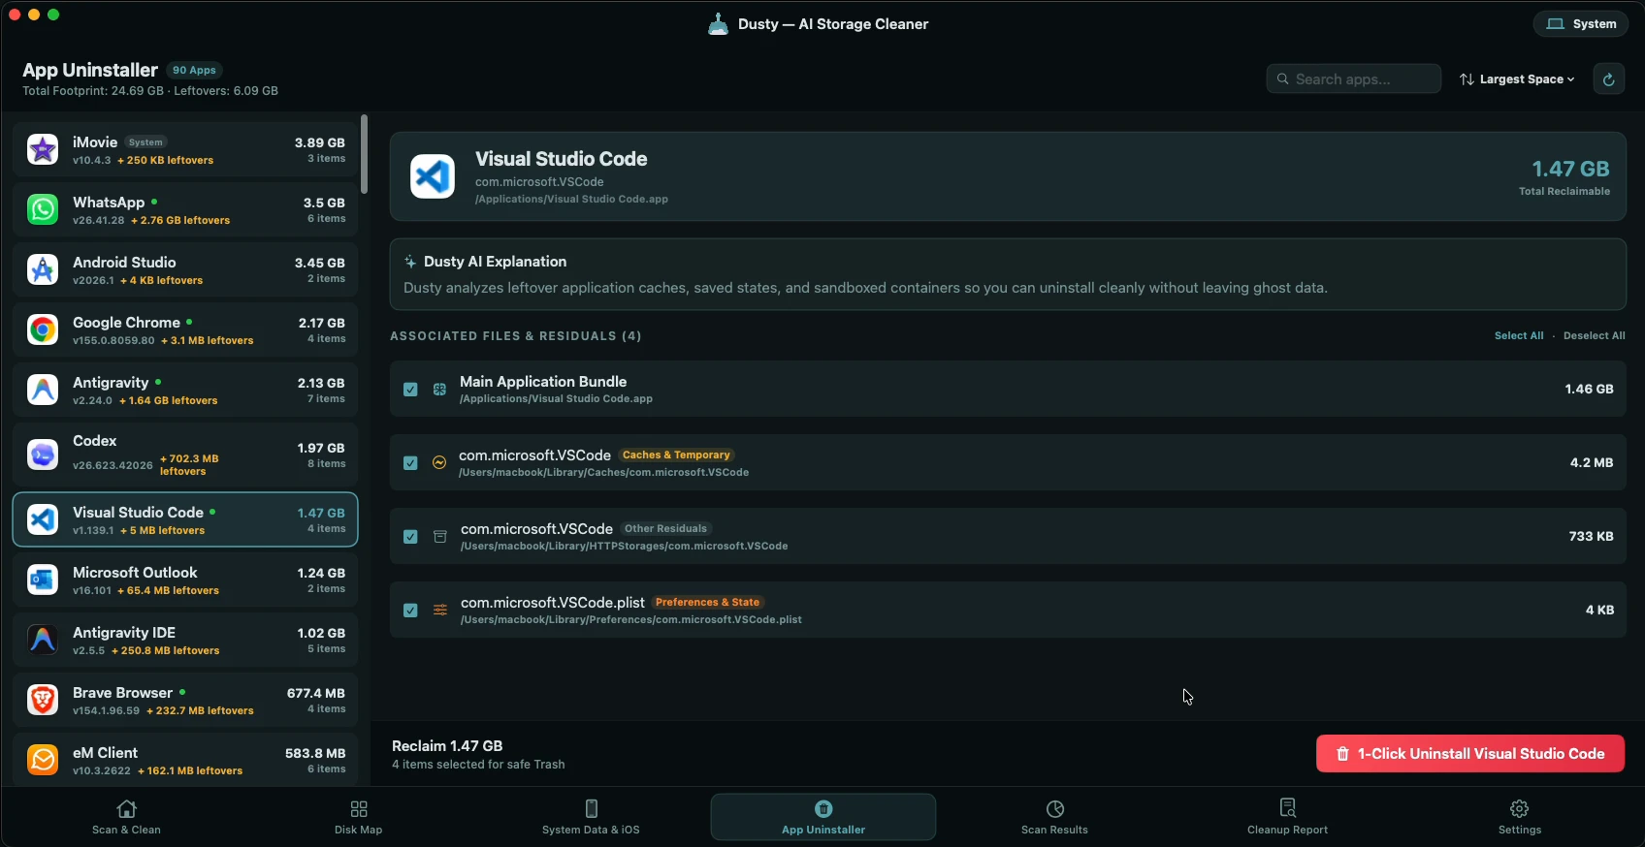Screen dimensions: 1645x847
Task: Select the 3.89 GB size of iMovie
Action: coord(320,142)
